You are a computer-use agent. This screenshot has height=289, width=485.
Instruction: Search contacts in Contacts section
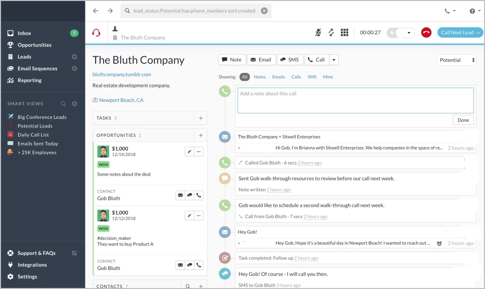(x=188, y=286)
